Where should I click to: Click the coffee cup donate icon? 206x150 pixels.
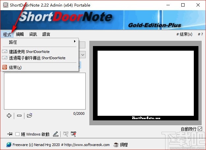click(x=116, y=145)
